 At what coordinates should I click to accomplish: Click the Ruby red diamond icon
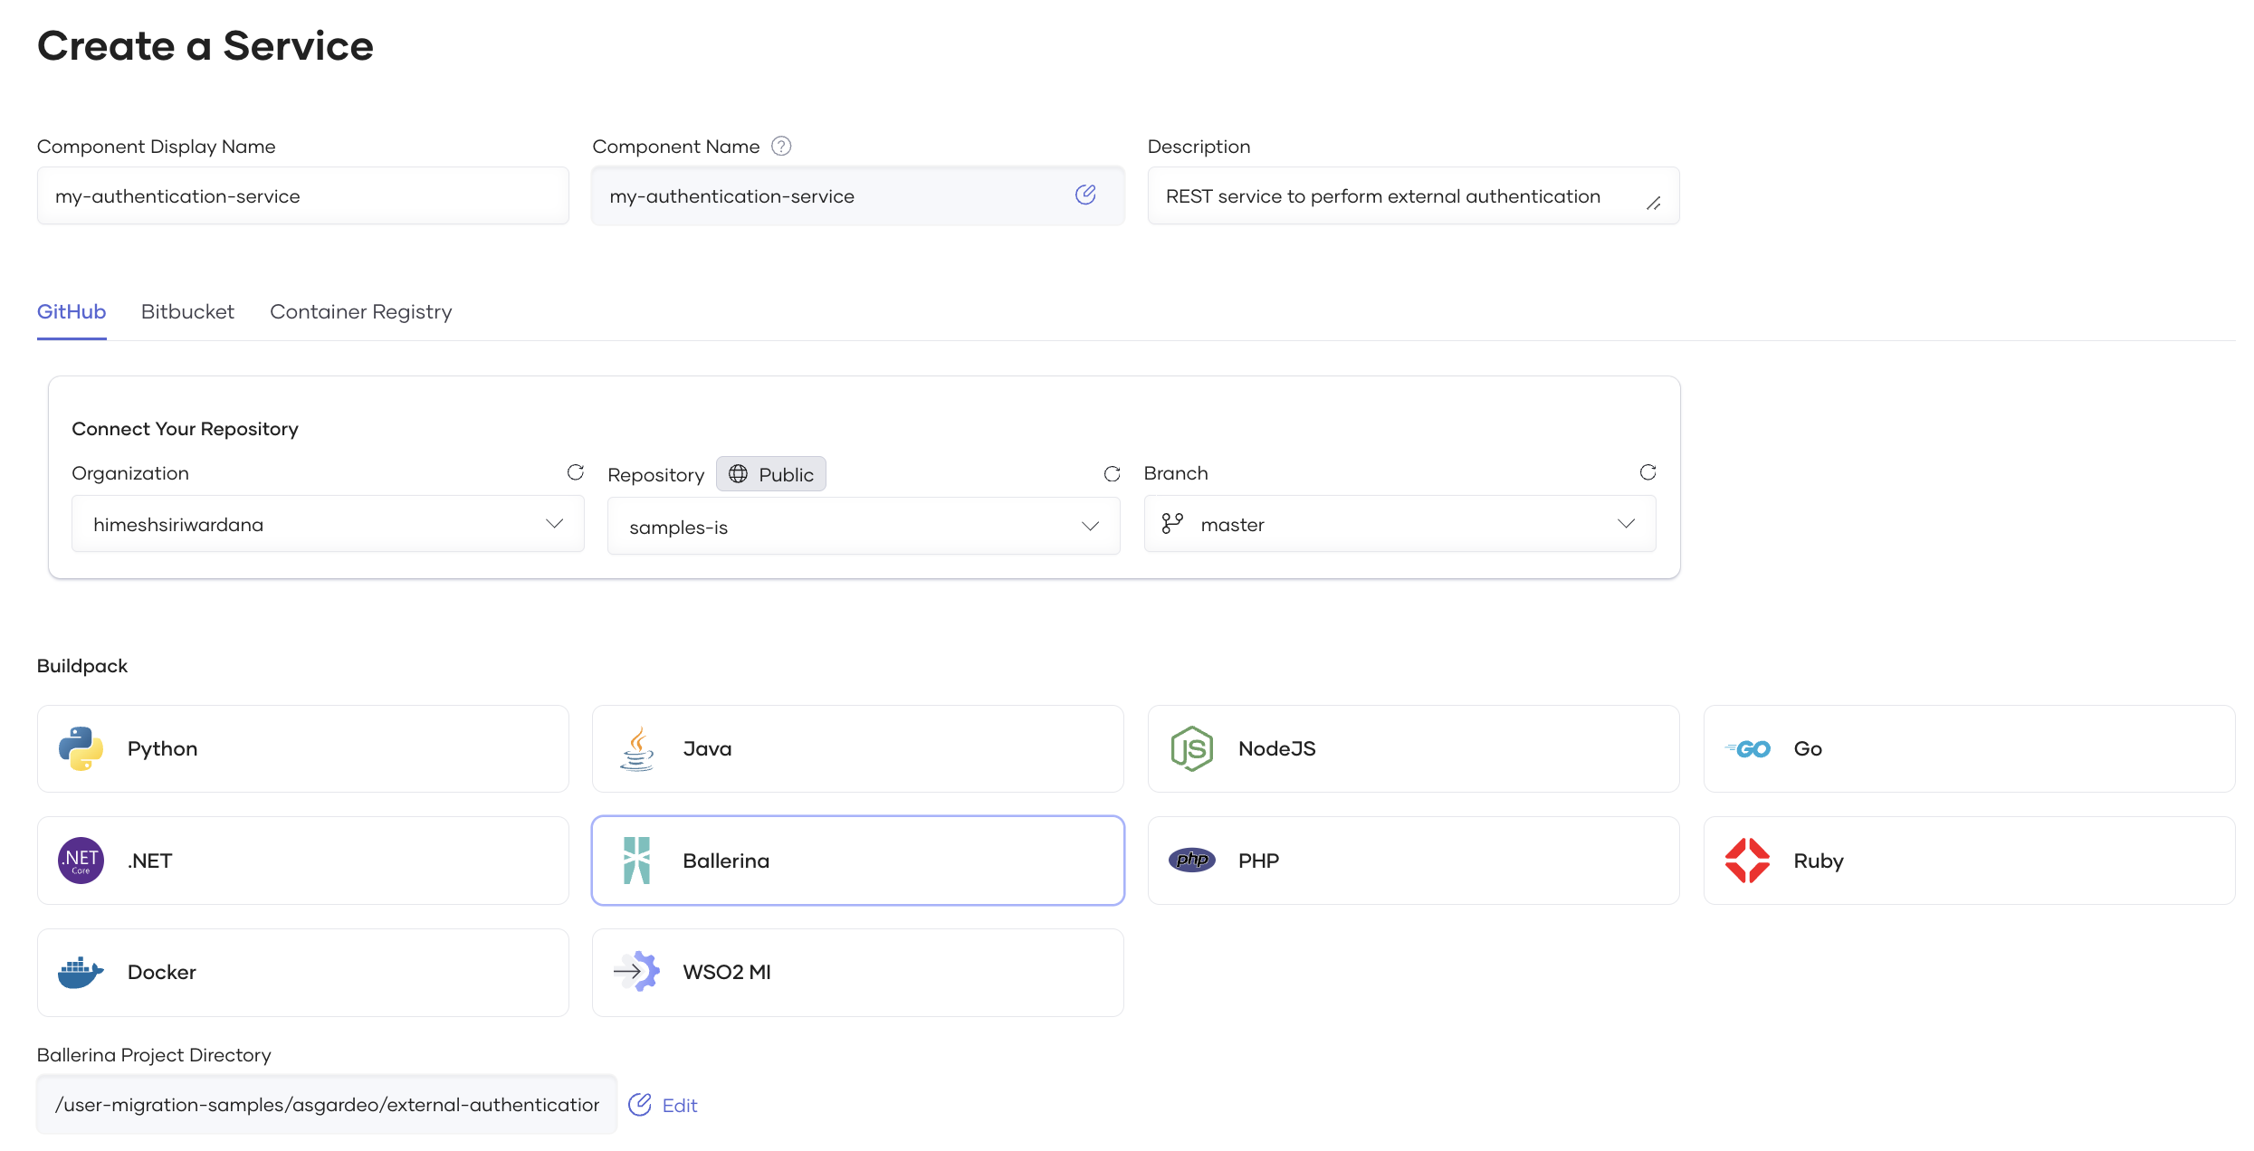click(1747, 861)
